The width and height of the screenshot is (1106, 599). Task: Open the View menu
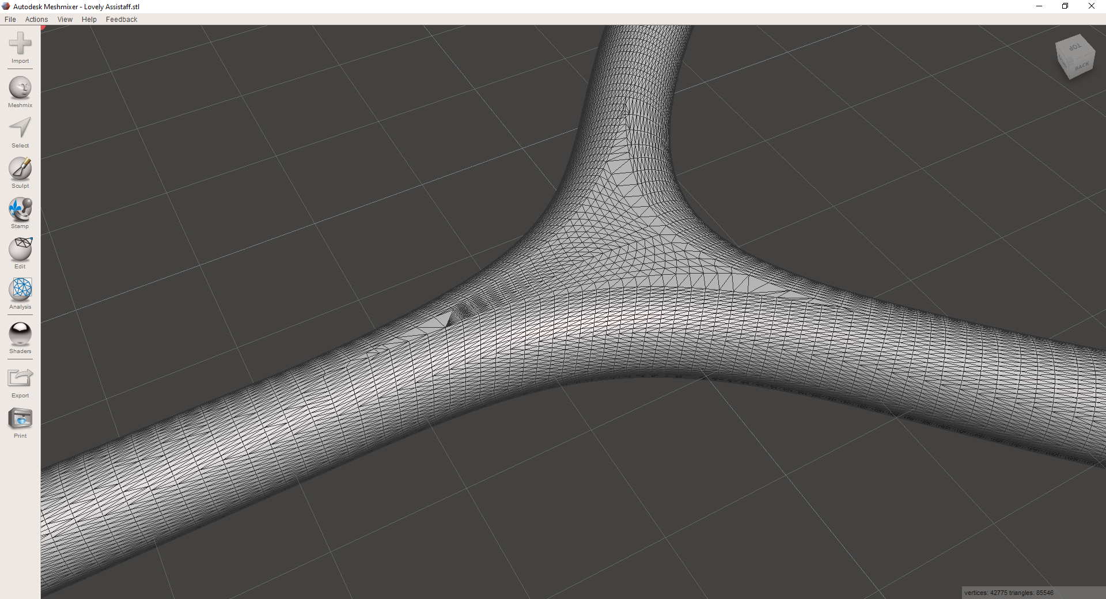pos(65,19)
